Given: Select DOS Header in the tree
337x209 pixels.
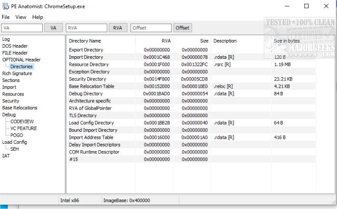Looking at the screenshot, I should coord(15,46).
